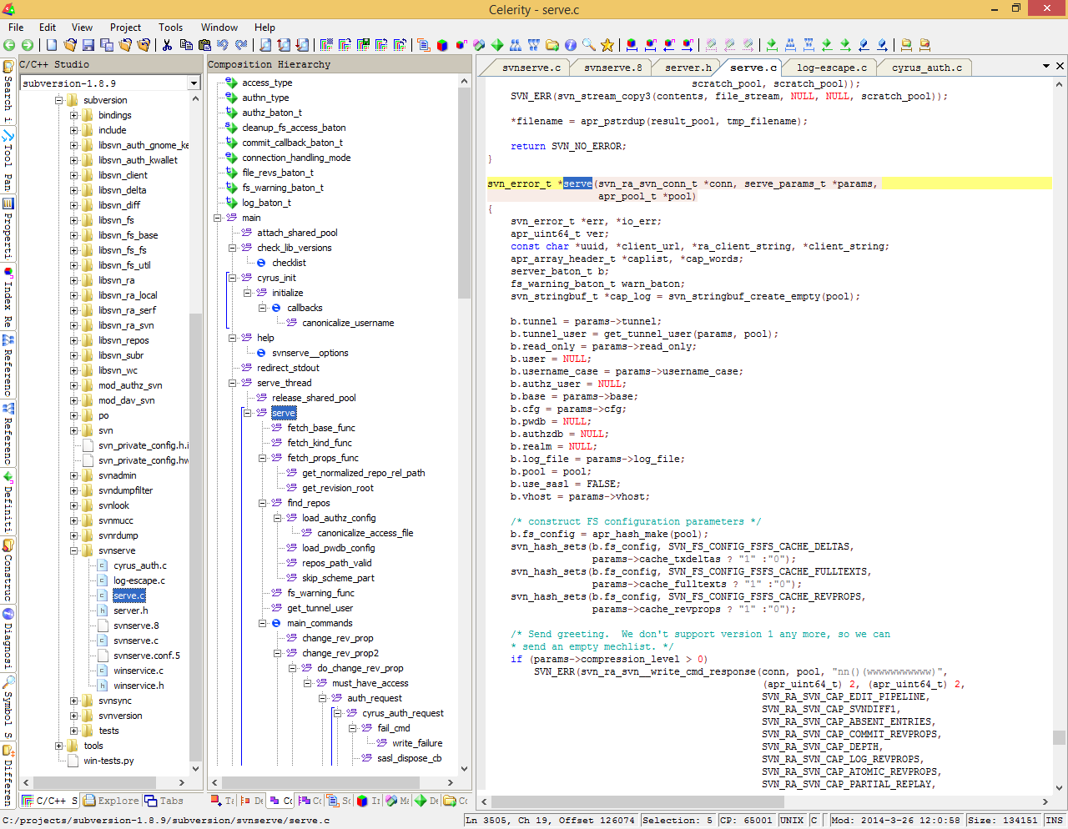Open the Differen sidebar tab
This screenshot has height=829, width=1068.
8,775
